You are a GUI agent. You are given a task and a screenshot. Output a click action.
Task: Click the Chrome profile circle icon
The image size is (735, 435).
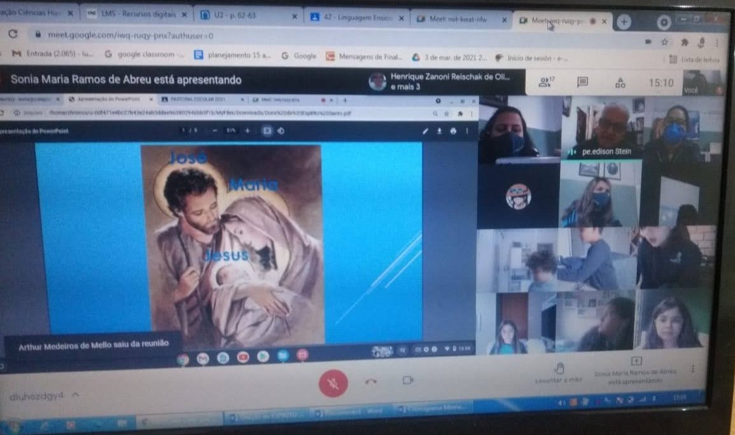(x=664, y=22)
